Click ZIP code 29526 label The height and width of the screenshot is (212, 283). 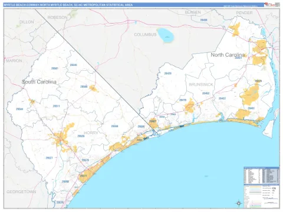click(81, 136)
